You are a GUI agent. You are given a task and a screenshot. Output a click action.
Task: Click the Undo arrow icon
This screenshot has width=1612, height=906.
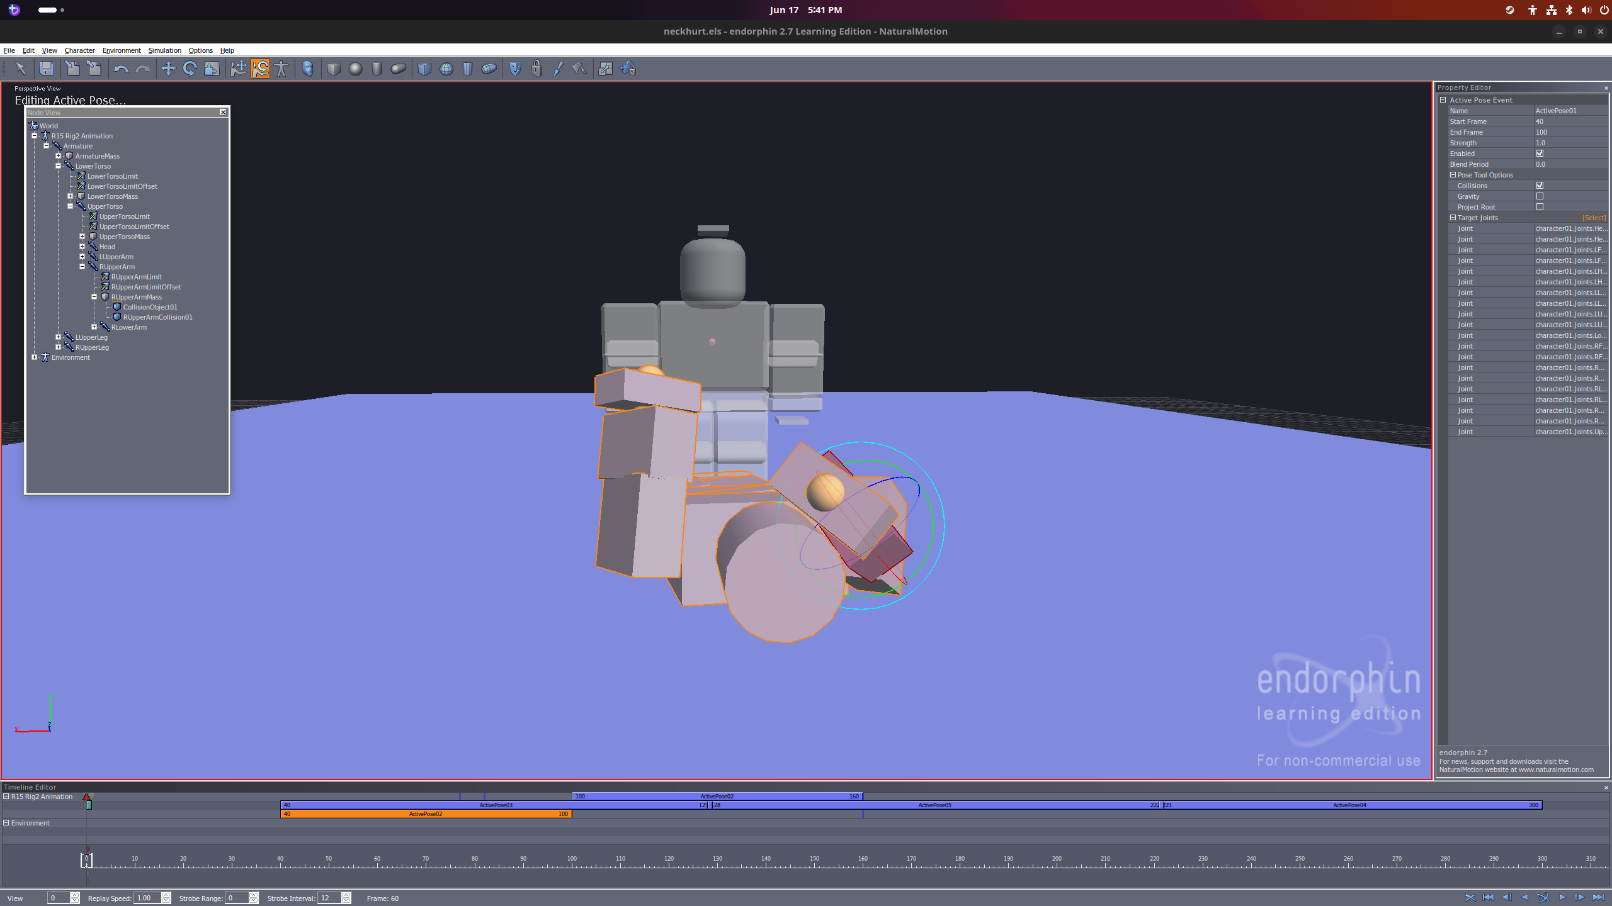coord(121,69)
